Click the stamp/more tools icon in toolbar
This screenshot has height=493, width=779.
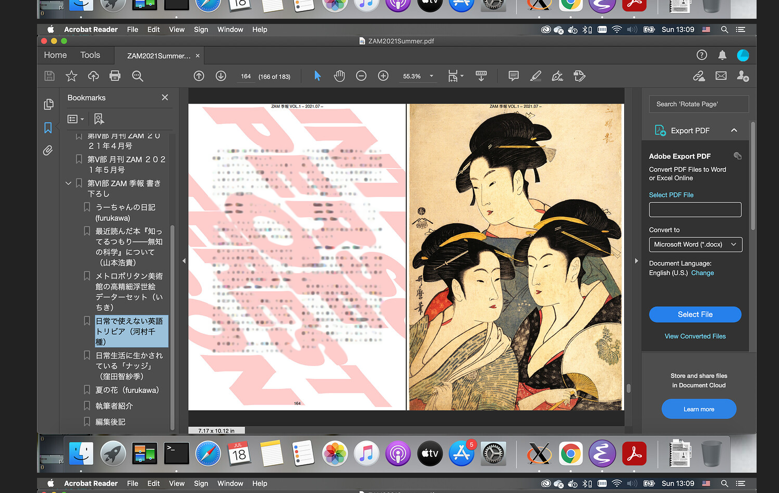[579, 76]
